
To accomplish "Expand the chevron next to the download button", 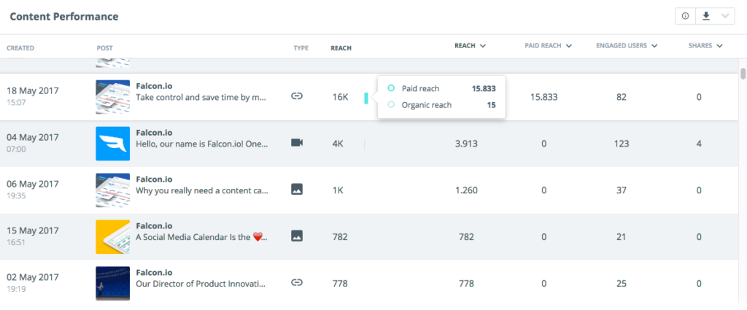I will click(725, 16).
